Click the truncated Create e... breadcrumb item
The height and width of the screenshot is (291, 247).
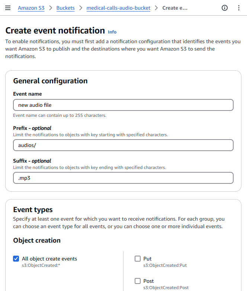click(175, 8)
